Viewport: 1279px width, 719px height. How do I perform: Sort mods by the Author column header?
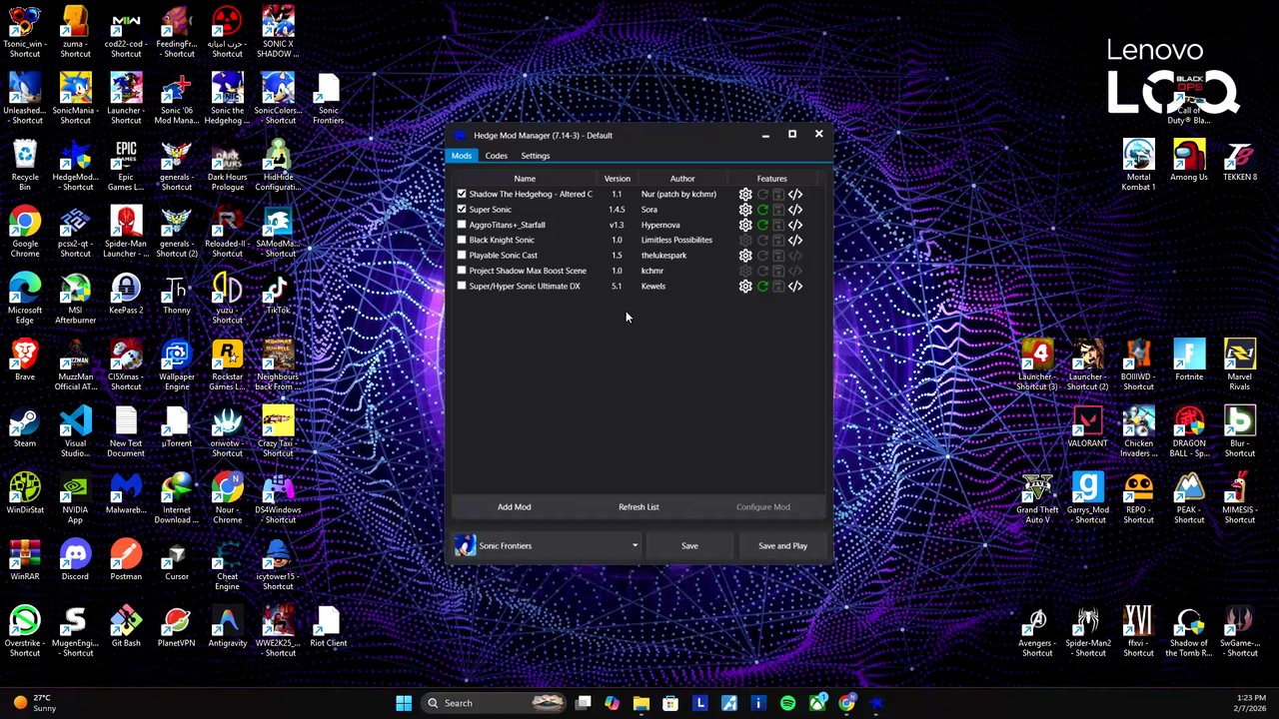(682, 179)
